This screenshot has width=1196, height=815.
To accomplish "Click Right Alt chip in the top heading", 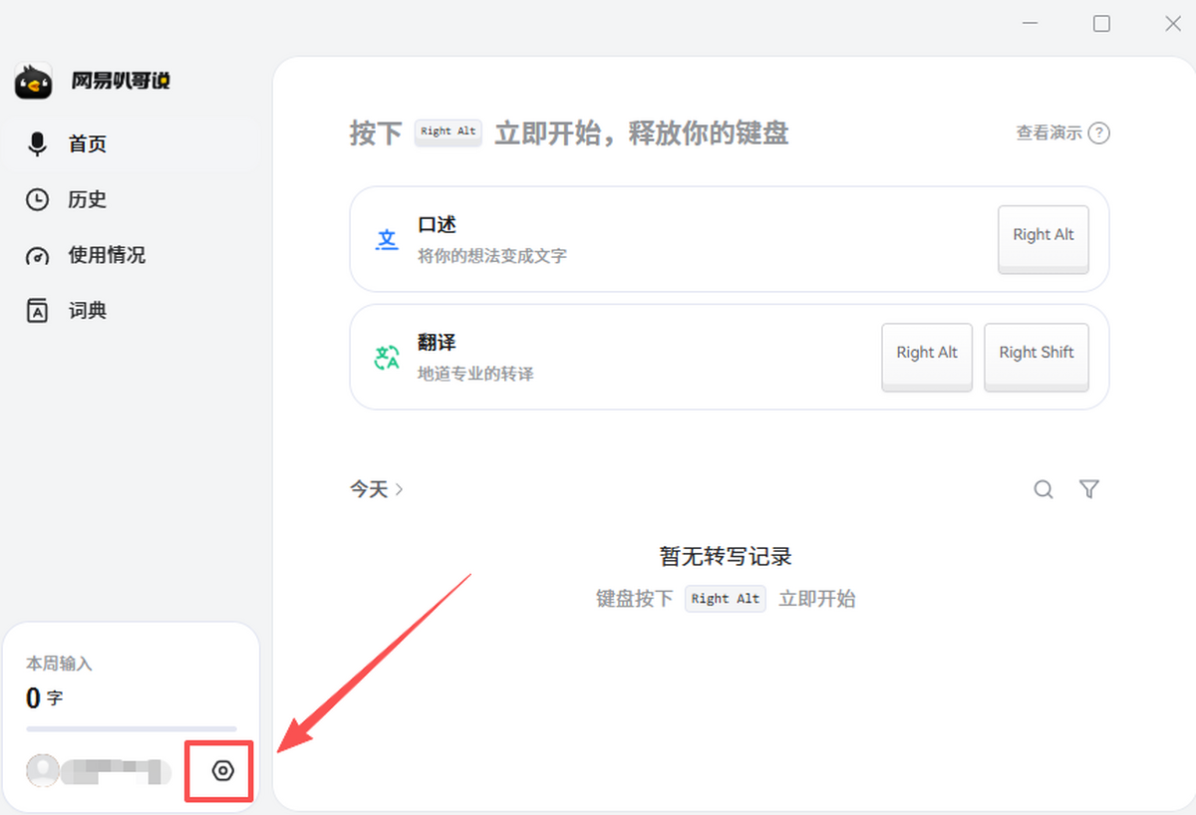I will click(448, 132).
